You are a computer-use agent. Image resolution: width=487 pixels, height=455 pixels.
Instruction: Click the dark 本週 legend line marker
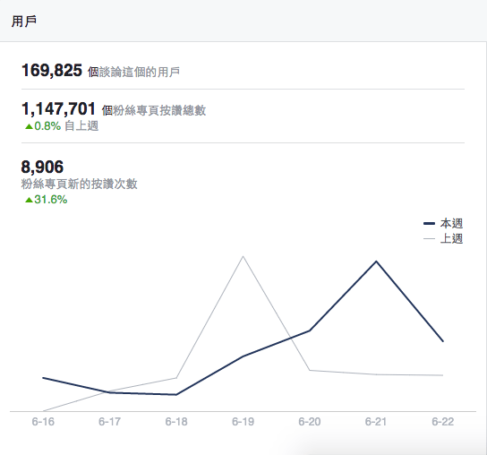pos(429,223)
